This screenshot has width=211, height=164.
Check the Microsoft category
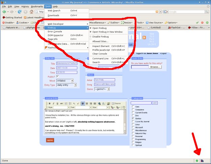click(133, 127)
